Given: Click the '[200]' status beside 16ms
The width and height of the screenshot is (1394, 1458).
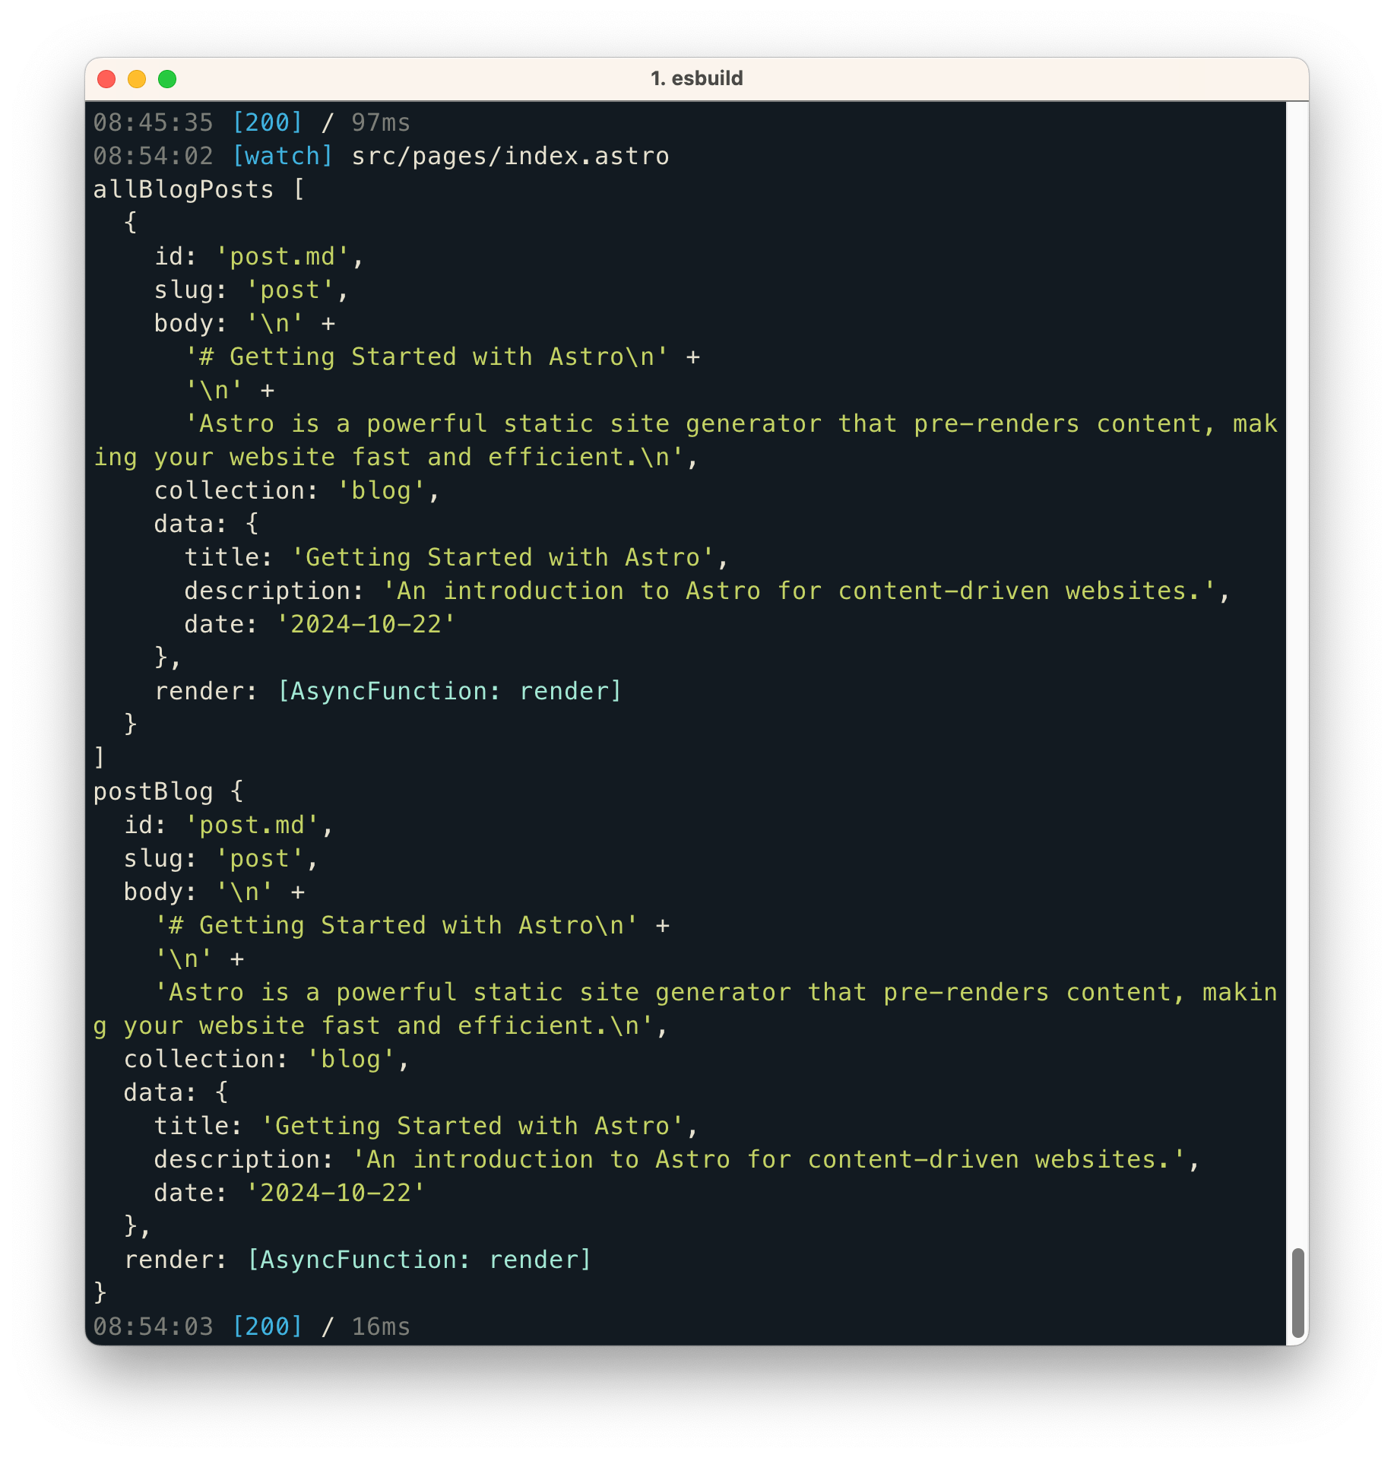Looking at the screenshot, I should pos(267,1326).
